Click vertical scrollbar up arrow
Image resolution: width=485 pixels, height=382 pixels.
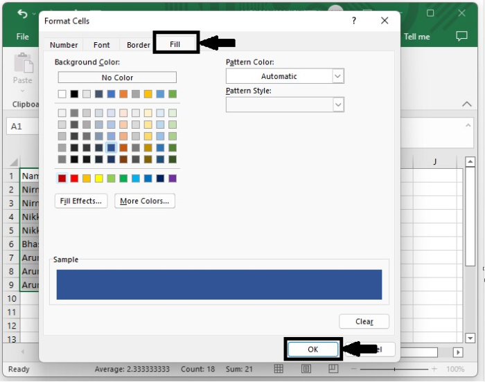point(470,162)
